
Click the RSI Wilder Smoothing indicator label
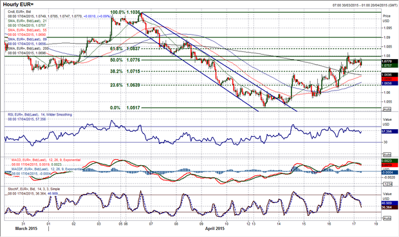(40, 114)
